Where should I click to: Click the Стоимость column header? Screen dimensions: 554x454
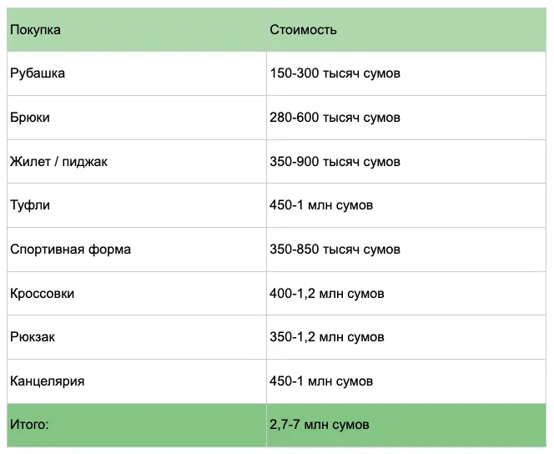pos(406,30)
